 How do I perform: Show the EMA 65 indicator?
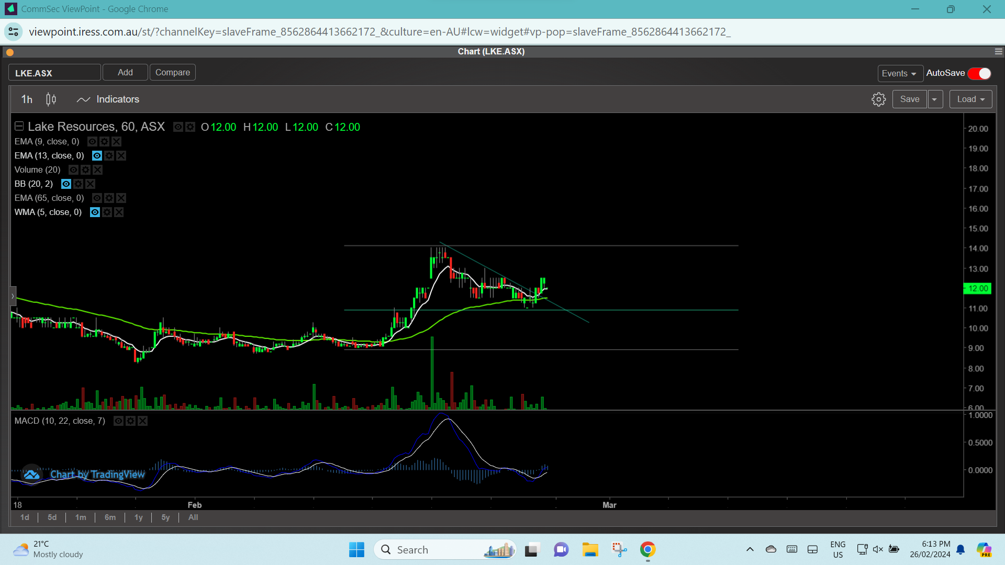pos(97,198)
